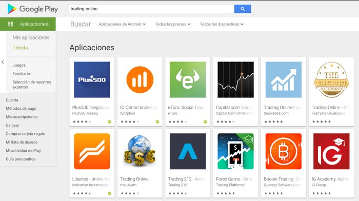Screen dimensions: 359x201
Task: Open Mi lista de deseos
Action: [x=22, y=142]
